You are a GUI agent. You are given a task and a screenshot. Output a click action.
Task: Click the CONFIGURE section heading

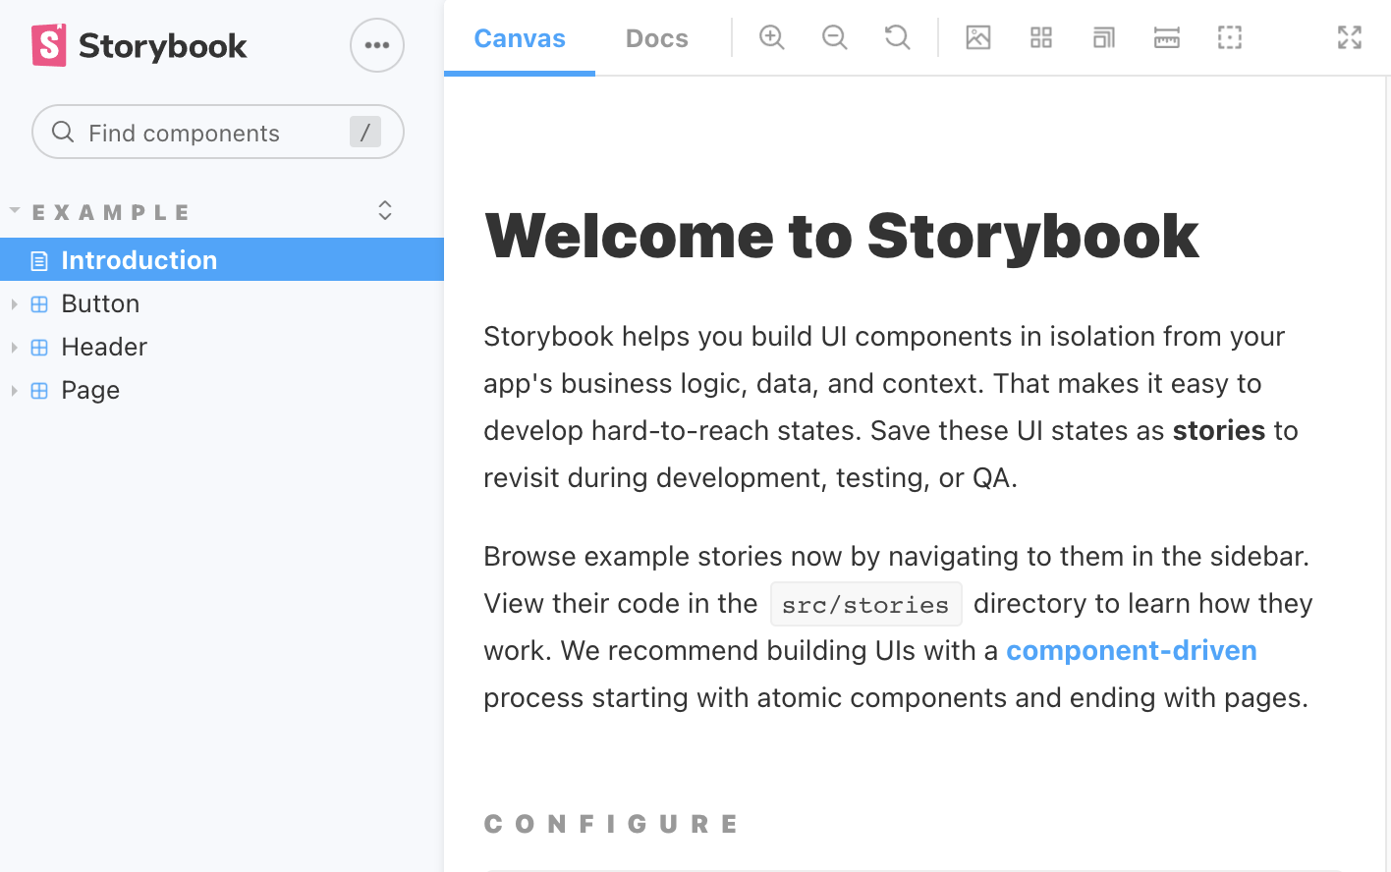[611, 824]
